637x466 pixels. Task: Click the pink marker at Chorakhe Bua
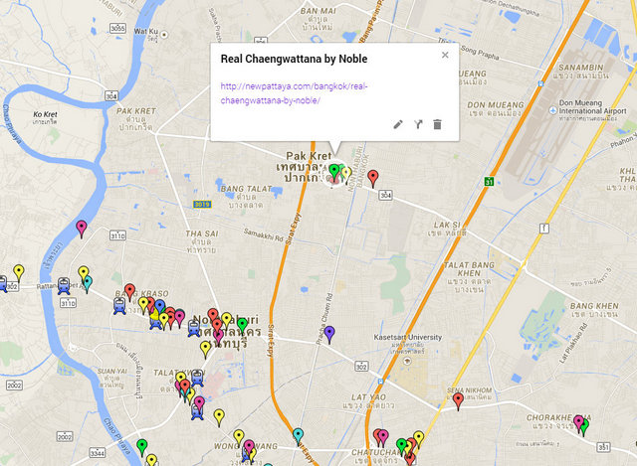(579, 424)
